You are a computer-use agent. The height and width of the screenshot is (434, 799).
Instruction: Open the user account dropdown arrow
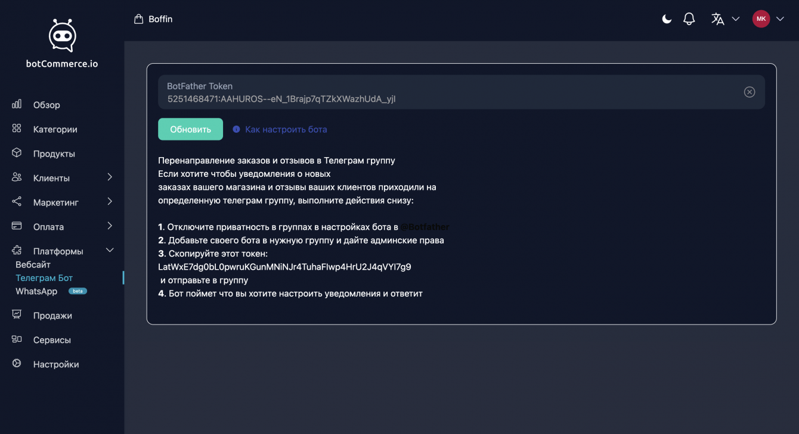tap(780, 19)
